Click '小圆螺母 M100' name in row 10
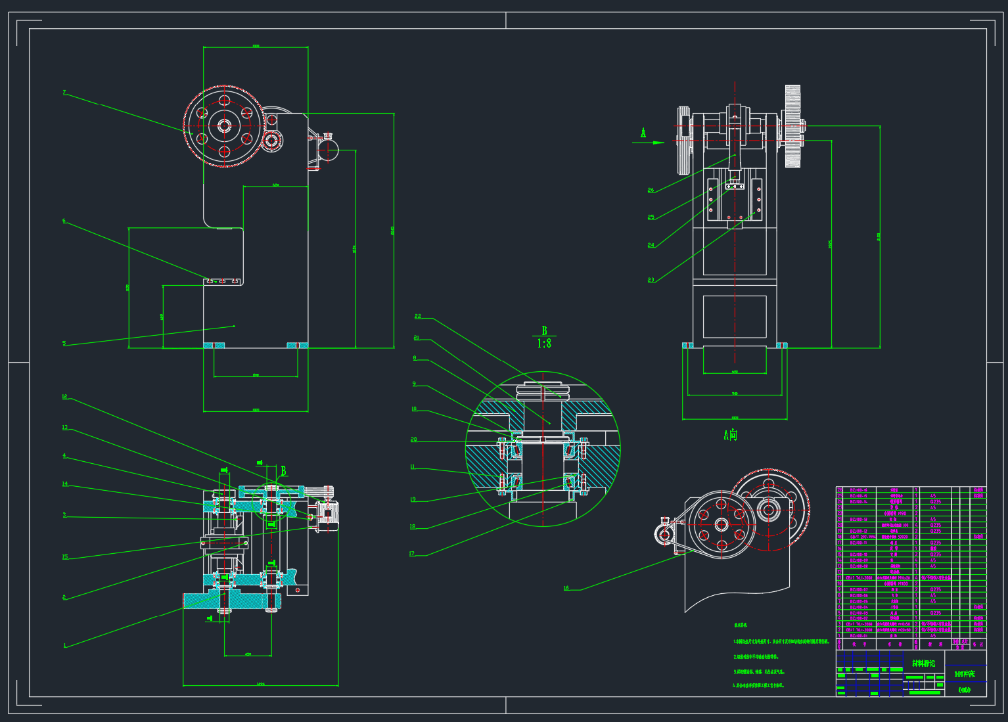1008x722 pixels. pyautogui.click(x=896, y=583)
